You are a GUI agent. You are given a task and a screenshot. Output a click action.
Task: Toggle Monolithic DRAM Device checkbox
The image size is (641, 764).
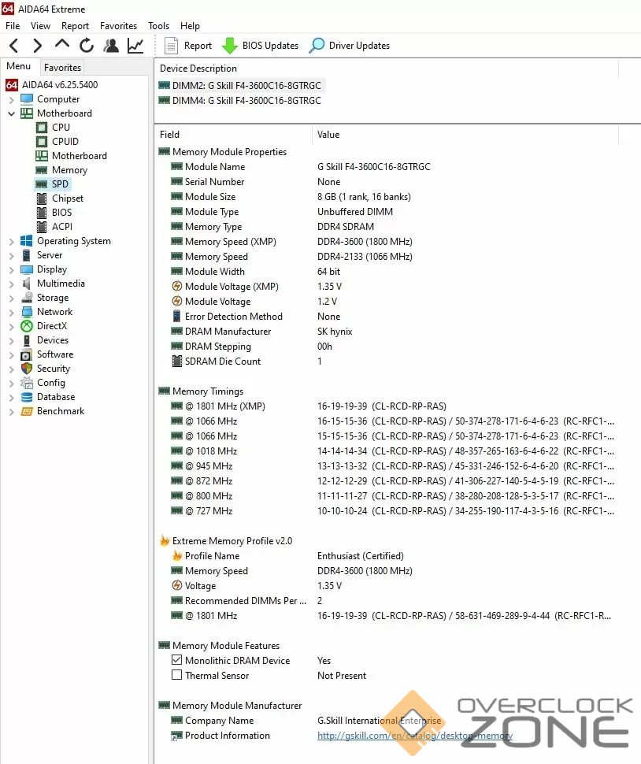[x=177, y=661]
